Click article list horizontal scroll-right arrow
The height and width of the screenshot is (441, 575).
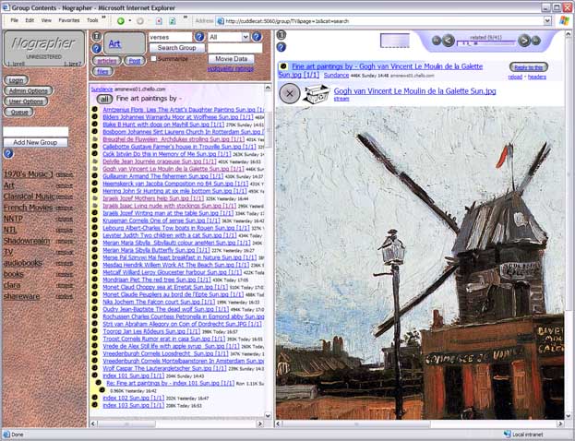click(260, 423)
